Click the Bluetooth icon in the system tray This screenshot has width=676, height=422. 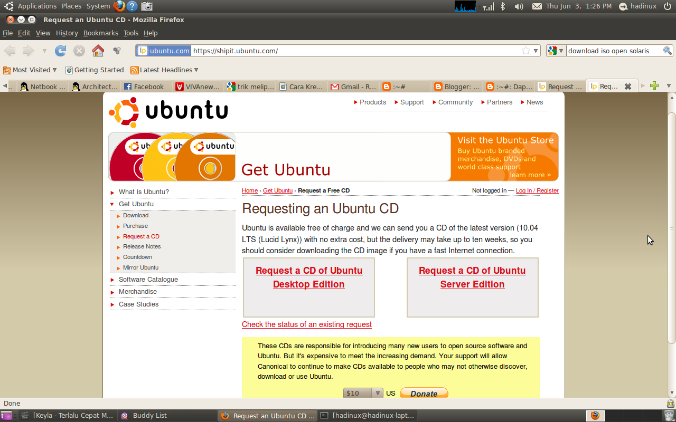click(x=503, y=6)
